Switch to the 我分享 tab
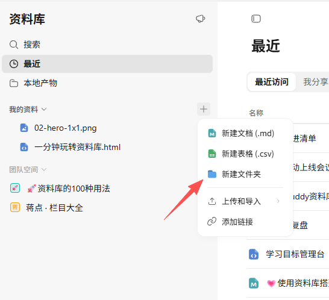329x300 pixels. (x=315, y=82)
